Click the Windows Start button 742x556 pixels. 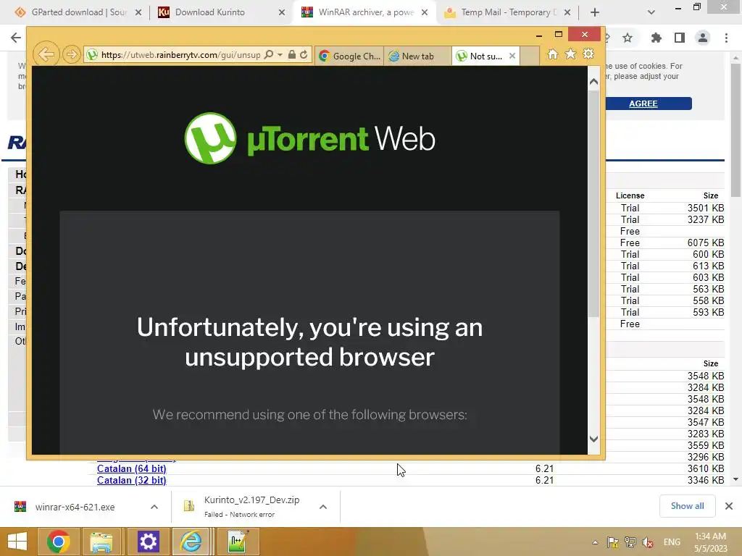pyautogui.click(x=17, y=542)
